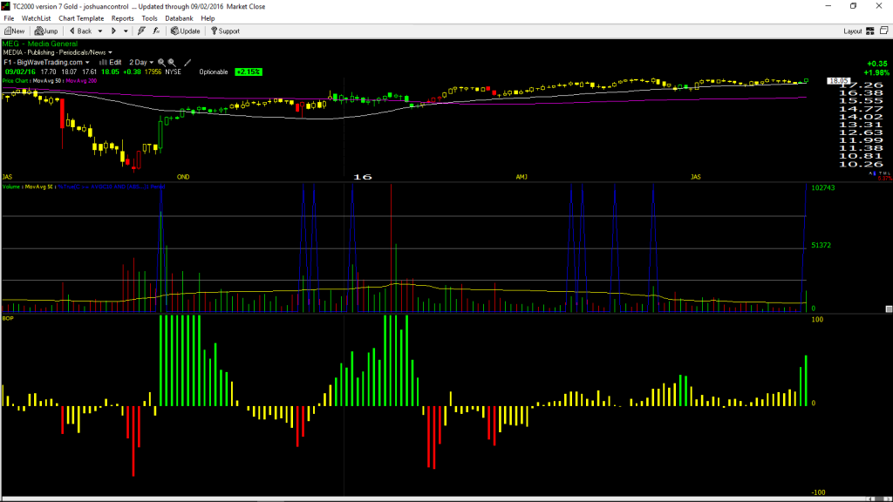Click Edit chart template button
This screenshot has height=502, width=893.
coord(111,62)
